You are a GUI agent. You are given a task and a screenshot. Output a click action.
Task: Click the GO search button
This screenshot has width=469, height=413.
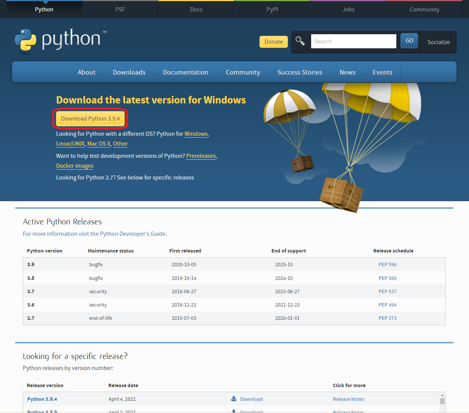point(409,41)
